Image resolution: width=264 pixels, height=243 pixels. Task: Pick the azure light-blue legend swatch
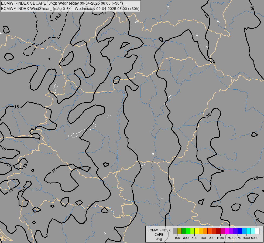(244, 231)
